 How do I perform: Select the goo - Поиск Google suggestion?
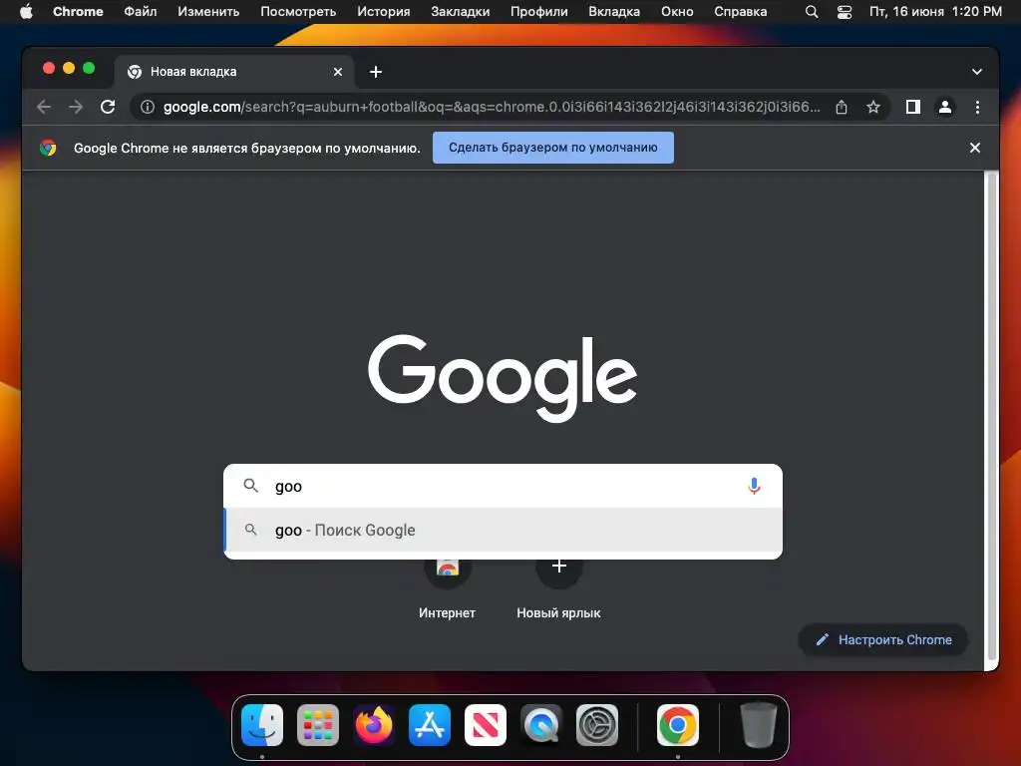tap(503, 531)
